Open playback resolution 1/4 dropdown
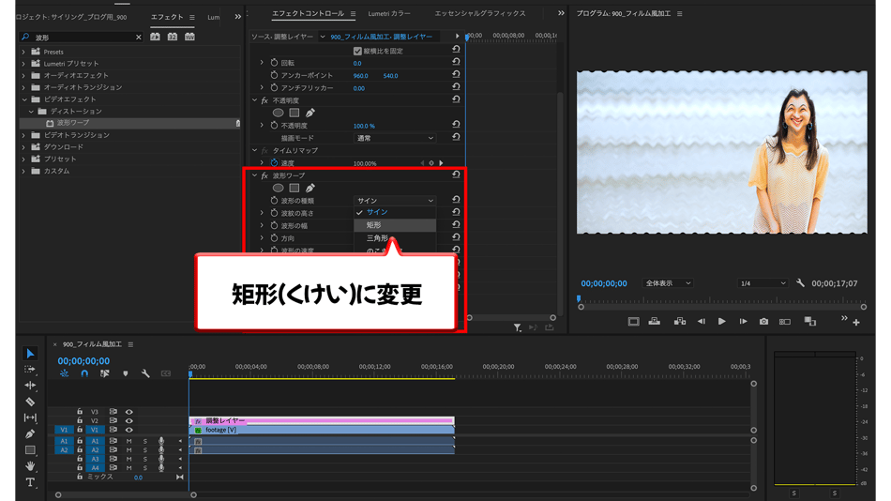 pos(762,283)
